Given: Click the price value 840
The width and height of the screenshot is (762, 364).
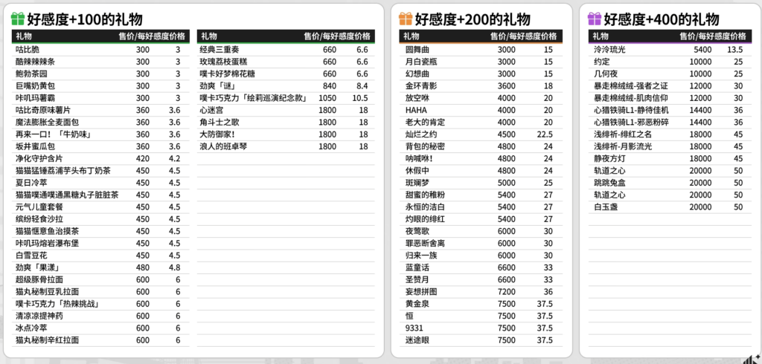Looking at the screenshot, I should click(x=330, y=86).
